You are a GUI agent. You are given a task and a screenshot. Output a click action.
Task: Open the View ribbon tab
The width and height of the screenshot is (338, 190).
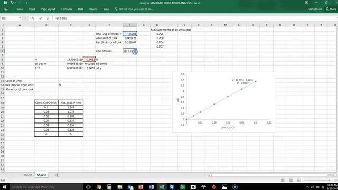[106, 9]
